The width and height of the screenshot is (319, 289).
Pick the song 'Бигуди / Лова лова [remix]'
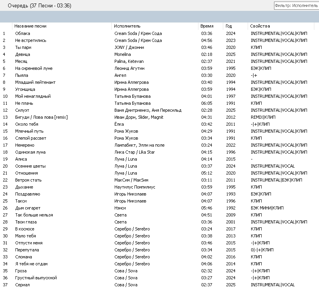[41, 117]
